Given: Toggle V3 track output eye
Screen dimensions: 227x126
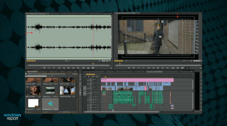Looking at the screenshot, I should [x=96, y=80].
